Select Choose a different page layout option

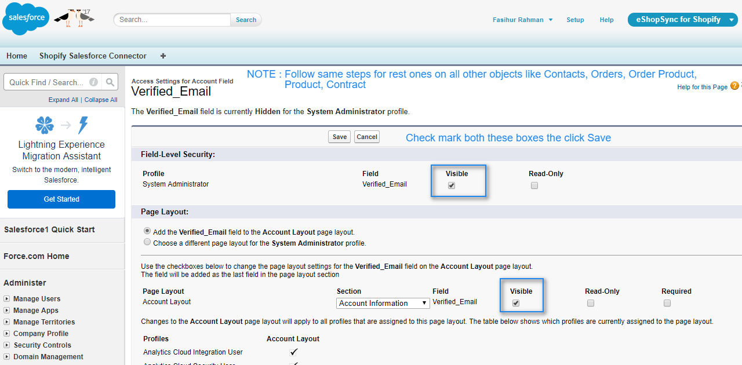click(147, 242)
